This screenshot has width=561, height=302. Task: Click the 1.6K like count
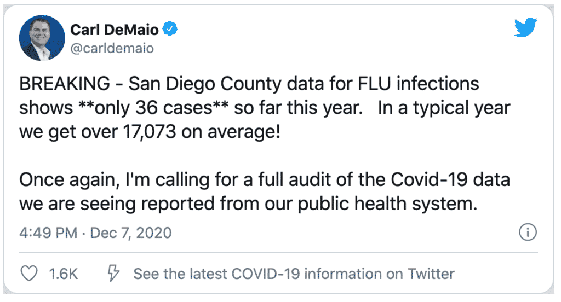[x=63, y=274]
